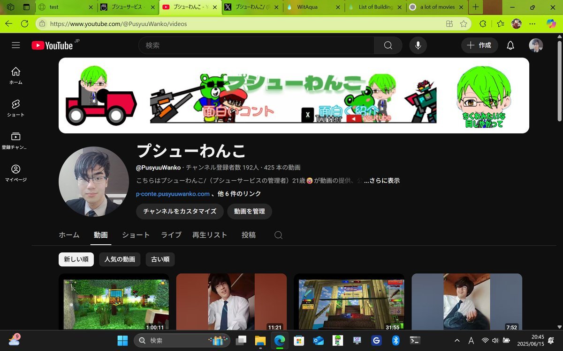Open the Edge workspaces icon
563x351 pixels.
pyautogui.click(x=11, y=7)
